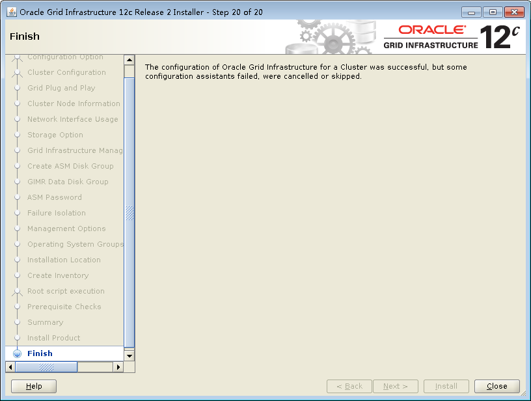Viewport: 531px width, 401px height.
Task: Click the Java installer icon in title bar
Action: coord(12,12)
